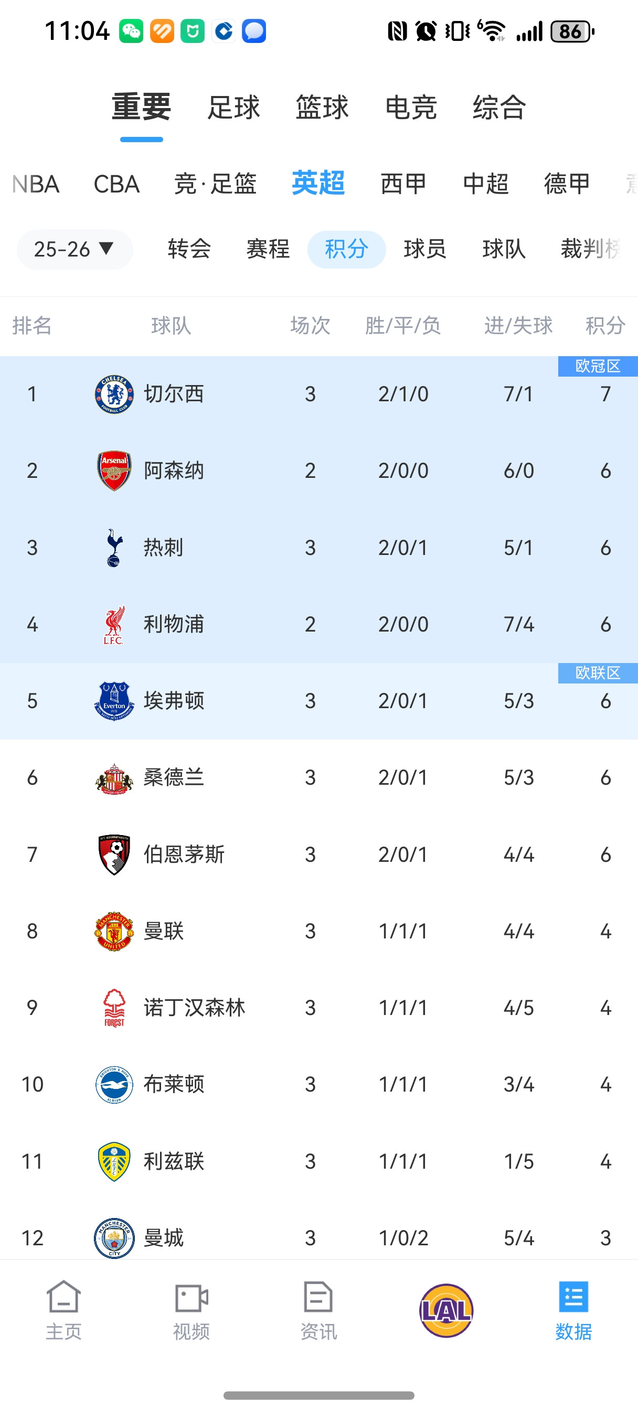Image resolution: width=638 pixels, height=1410 pixels.
Task: Switch to the 西甲 league tab
Action: tap(403, 184)
